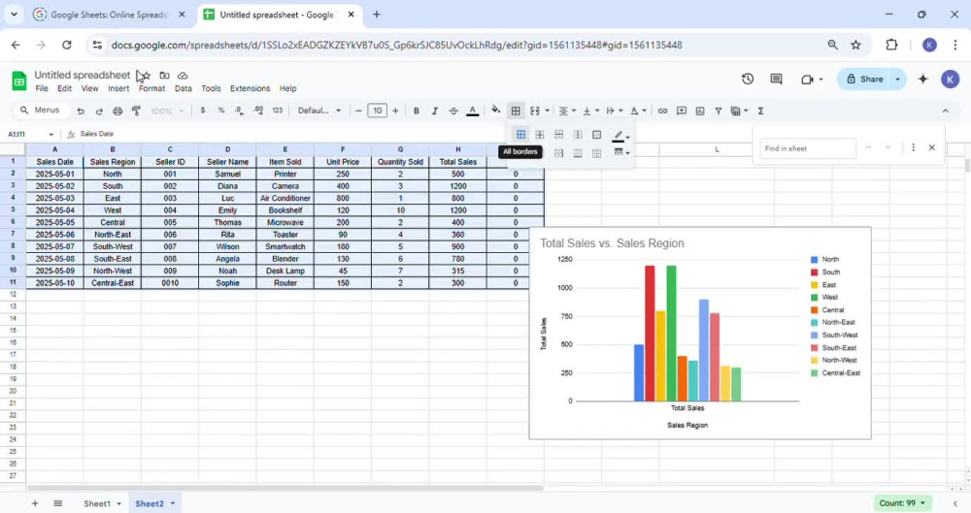Click the cloud document status icon
This screenshot has height=513, width=971.
click(183, 76)
